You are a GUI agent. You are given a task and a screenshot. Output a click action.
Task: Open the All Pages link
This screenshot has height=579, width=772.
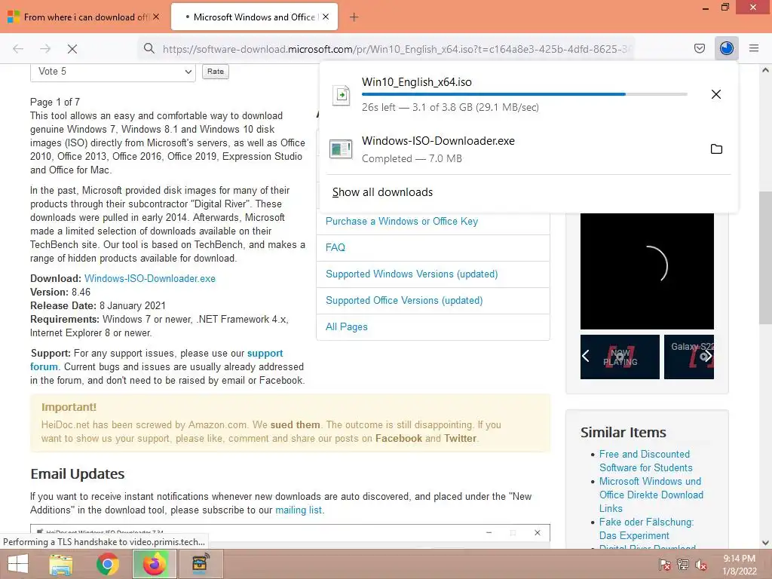pyautogui.click(x=347, y=327)
